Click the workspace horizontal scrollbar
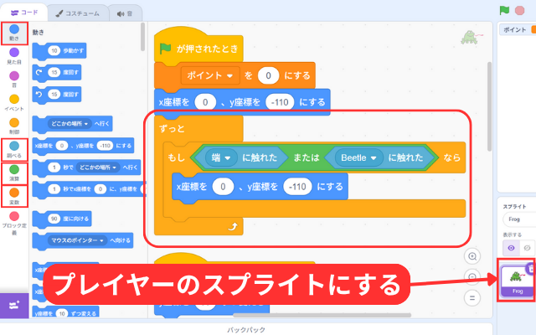 point(322,315)
